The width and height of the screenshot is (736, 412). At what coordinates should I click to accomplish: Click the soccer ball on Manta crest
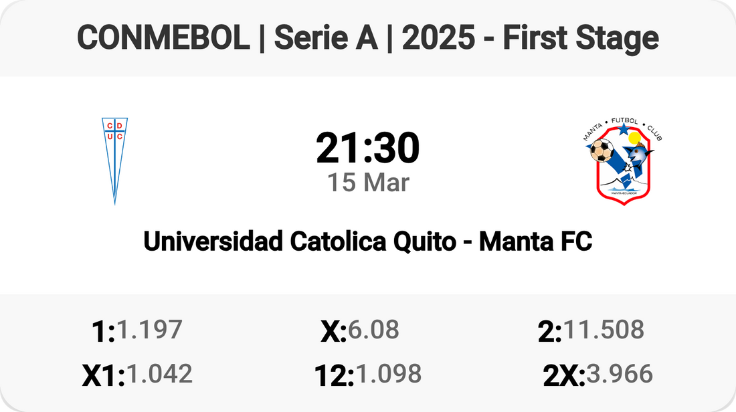click(x=602, y=152)
